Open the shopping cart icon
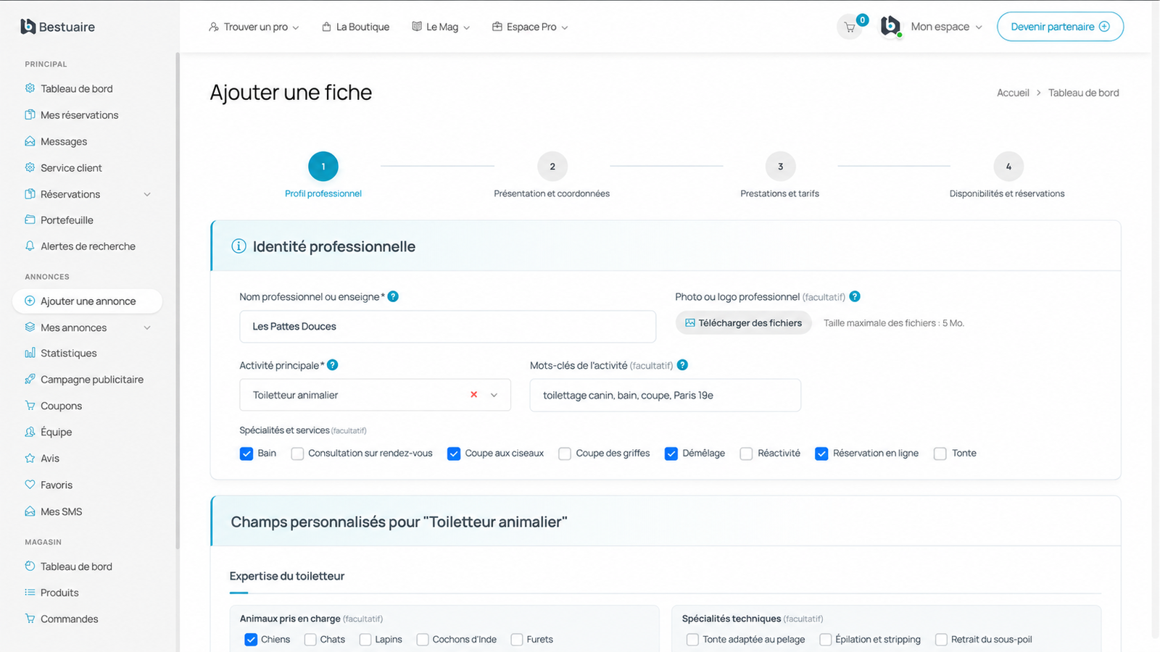1160x652 pixels. pyautogui.click(x=849, y=28)
